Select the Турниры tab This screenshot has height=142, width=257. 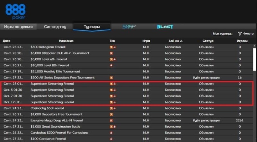[92, 27]
